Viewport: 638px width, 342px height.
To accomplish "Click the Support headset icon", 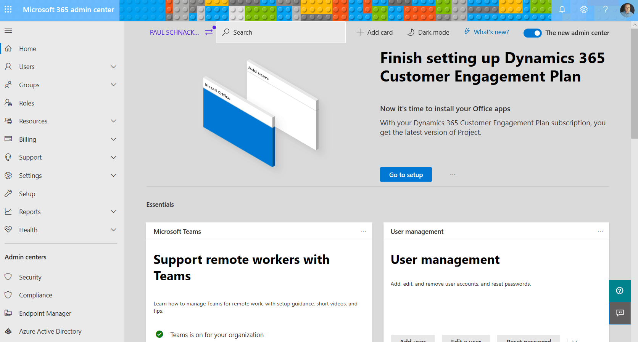I will click(8, 157).
